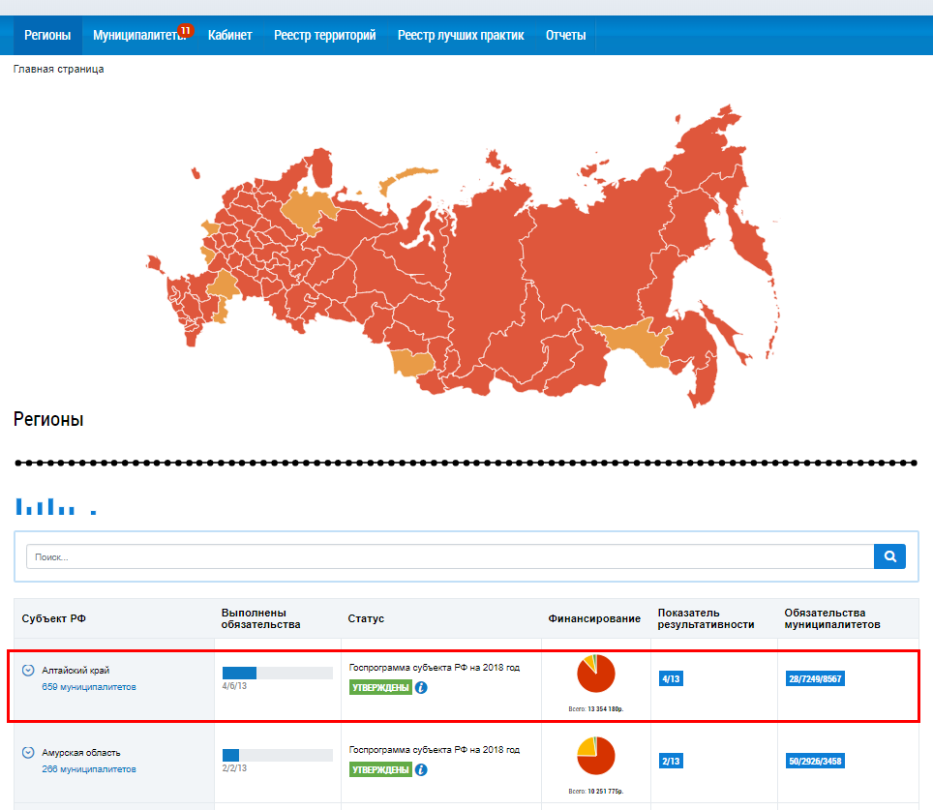Click the 28/7249/8567 municipal obligations badge
The image size is (933, 810).
click(815, 679)
